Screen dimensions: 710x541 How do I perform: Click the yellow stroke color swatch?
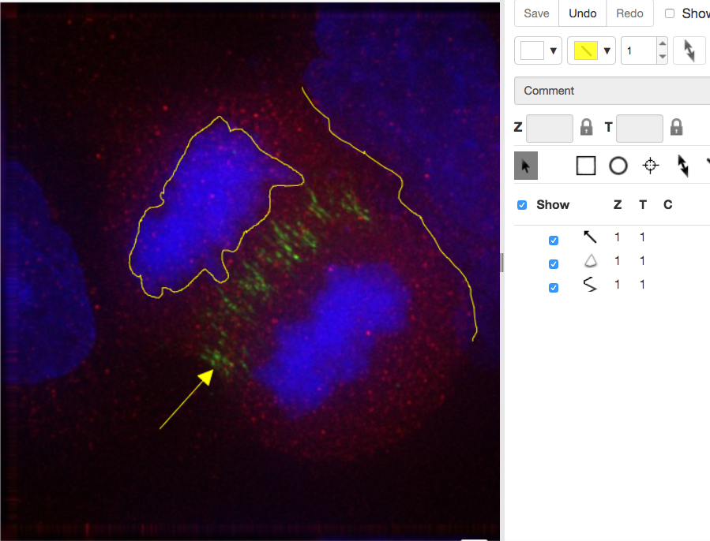tap(585, 50)
